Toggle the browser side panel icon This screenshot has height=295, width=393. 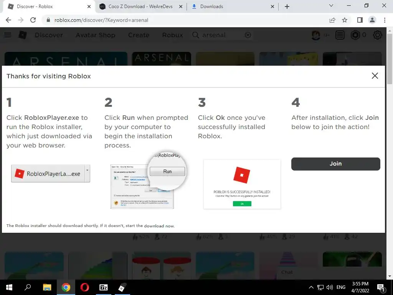(x=360, y=20)
